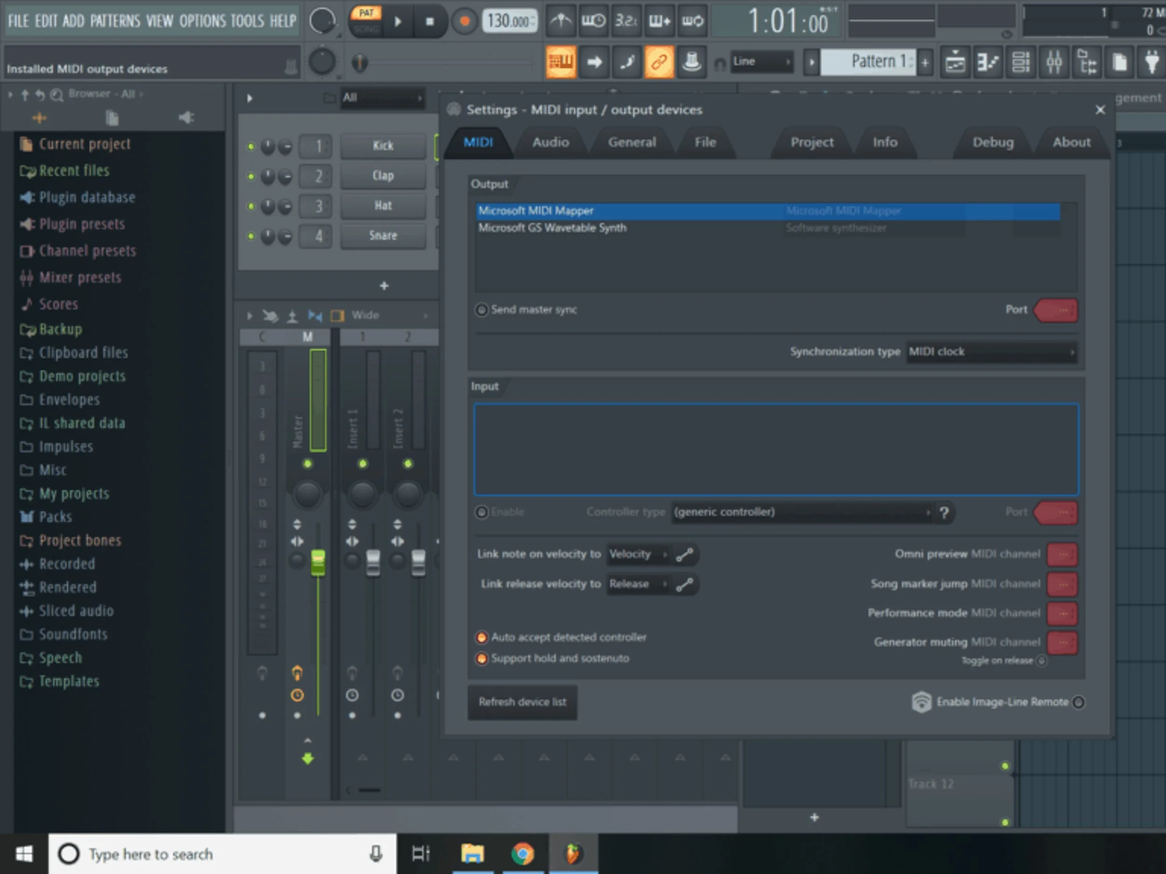Open the playlist toolbar icon

pyautogui.click(x=955, y=62)
